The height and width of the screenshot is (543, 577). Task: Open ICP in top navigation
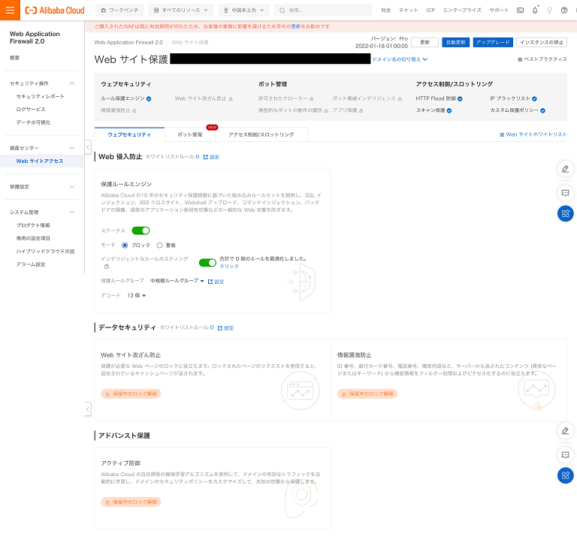click(x=430, y=11)
